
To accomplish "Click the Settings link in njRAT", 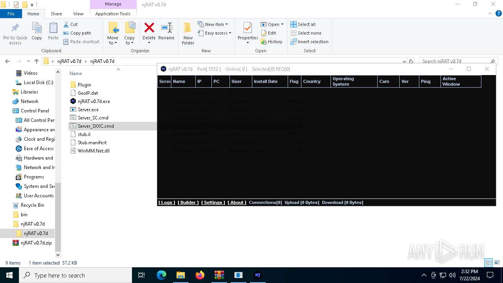I will click(x=213, y=202).
